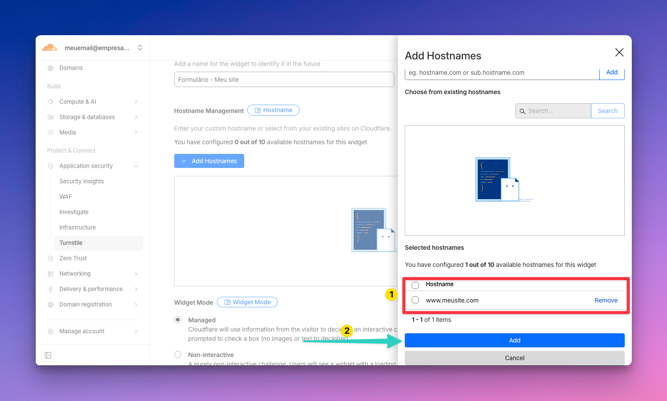Click the Zero Trust shield icon
The width and height of the screenshot is (667, 401).
click(51, 259)
